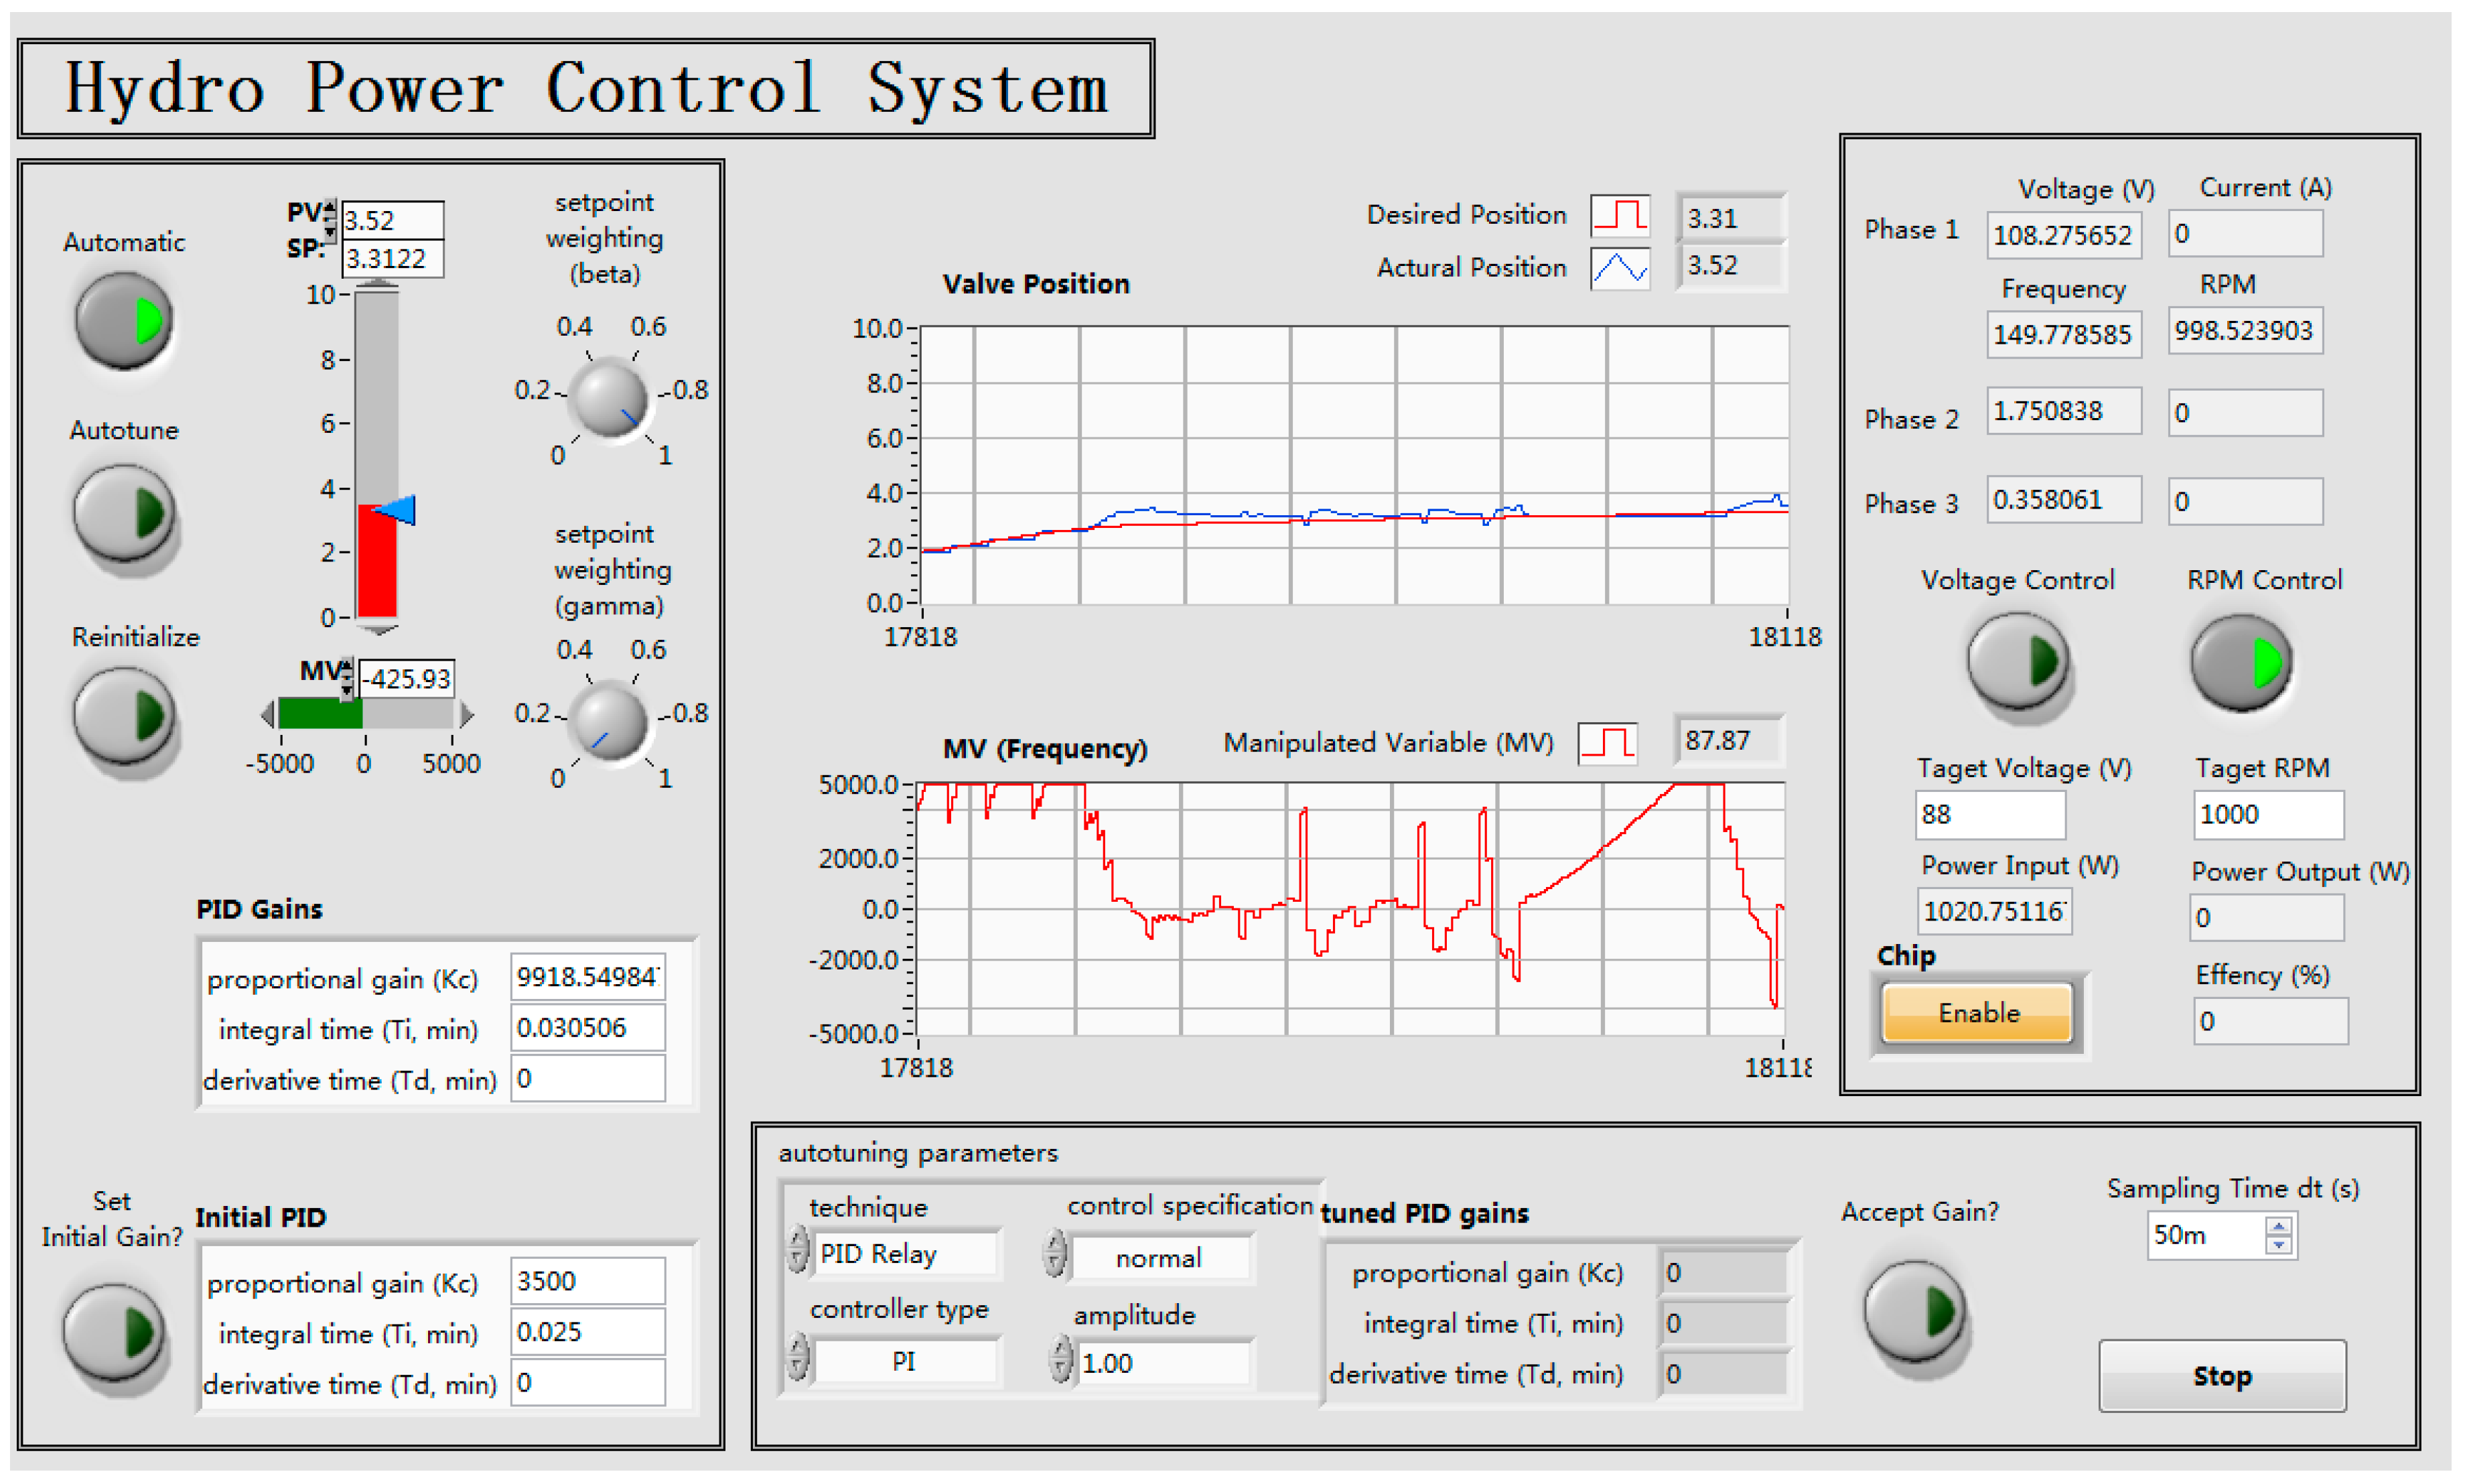Click the Chip Enable button
This screenshot has height=1484, width=2465.
(1977, 1013)
